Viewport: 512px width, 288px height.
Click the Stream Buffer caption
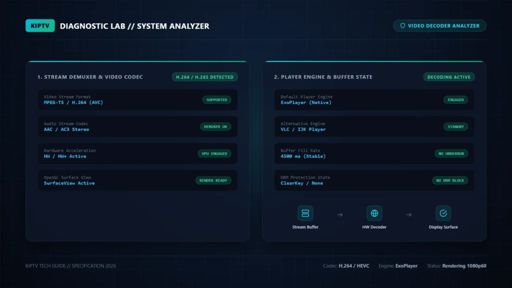[305, 227]
